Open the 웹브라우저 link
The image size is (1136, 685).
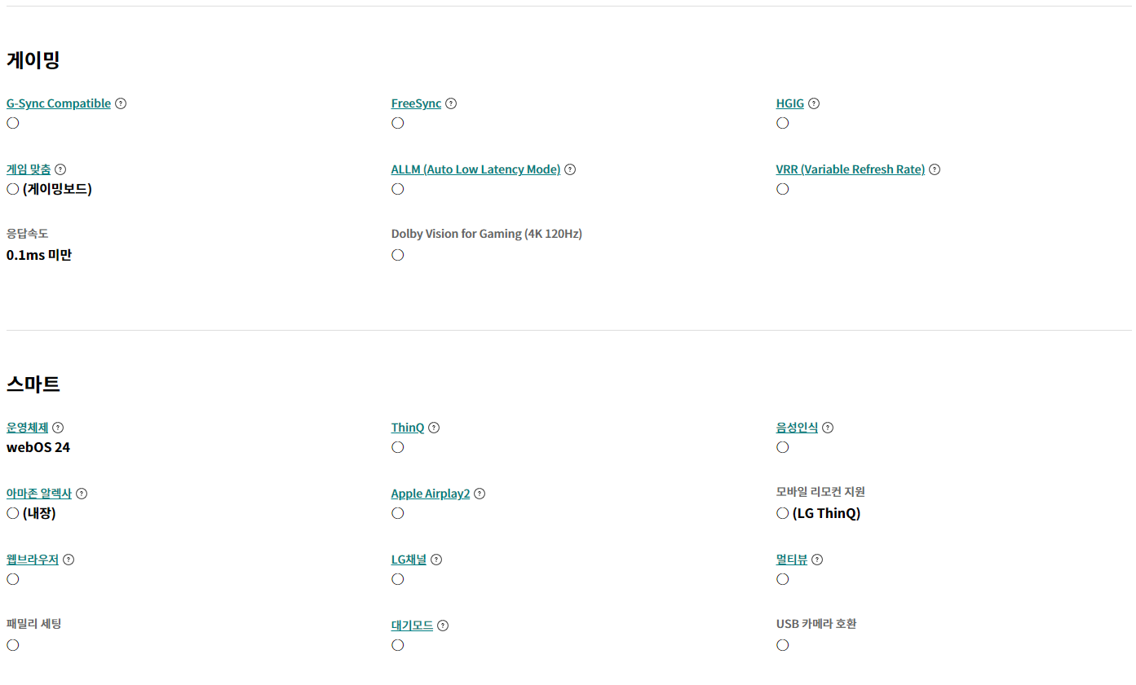(33, 560)
